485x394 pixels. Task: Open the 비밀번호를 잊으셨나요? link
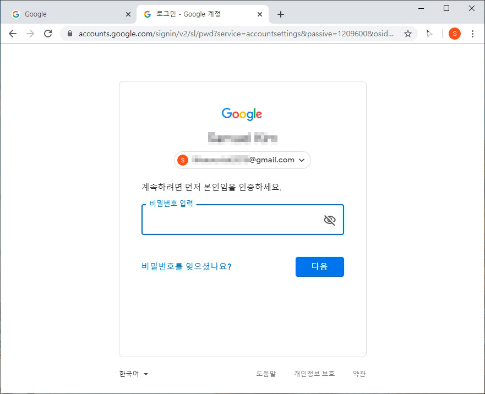tap(187, 266)
